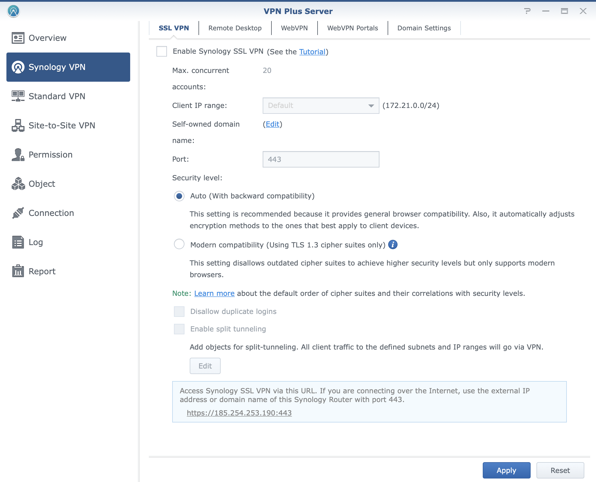Open the Site-to-Site VPN icon
The height and width of the screenshot is (482, 596).
click(x=18, y=125)
